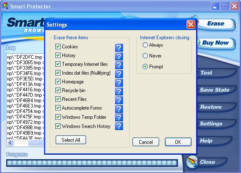Open help for Temporary Internet files

click(119, 65)
